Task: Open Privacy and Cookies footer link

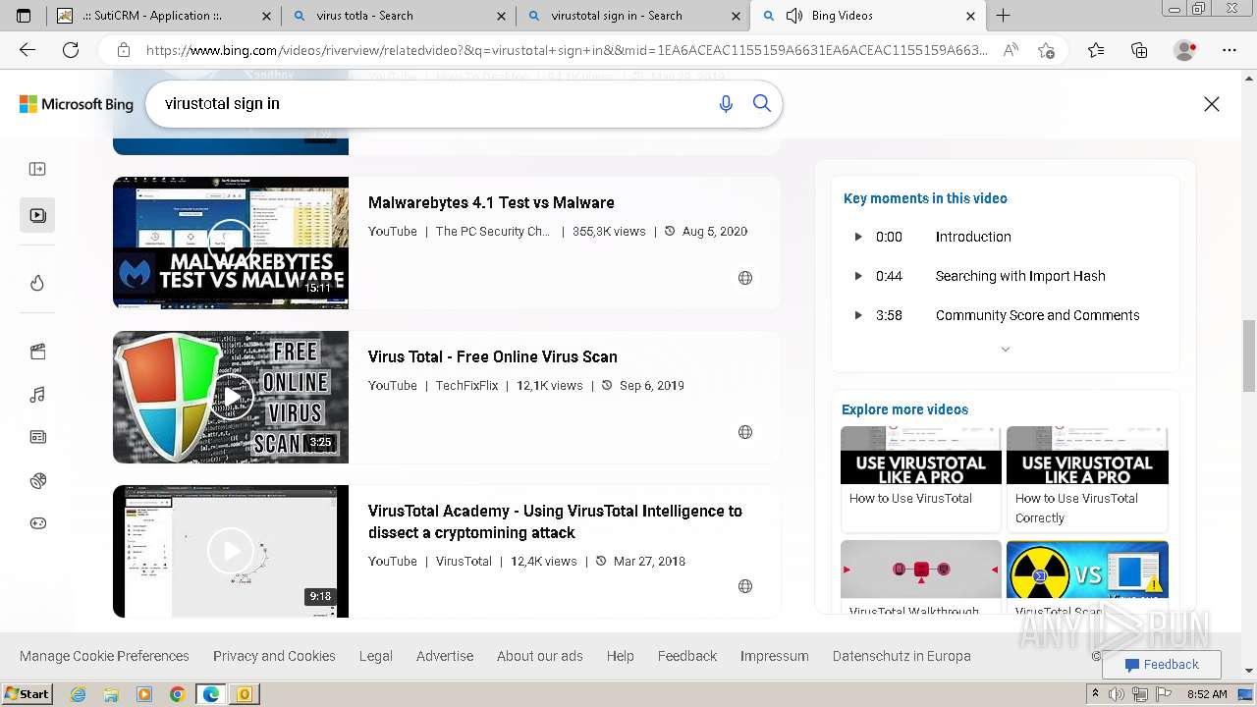Action: 274,656
